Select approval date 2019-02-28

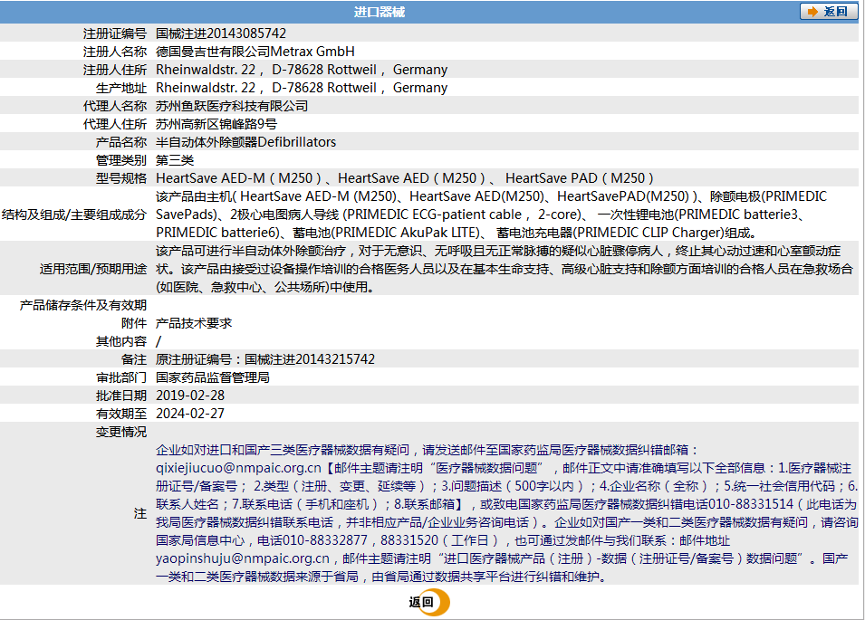point(190,396)
